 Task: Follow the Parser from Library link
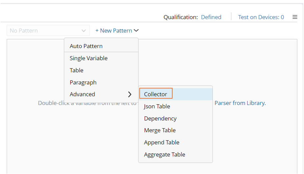click(240, 103)
